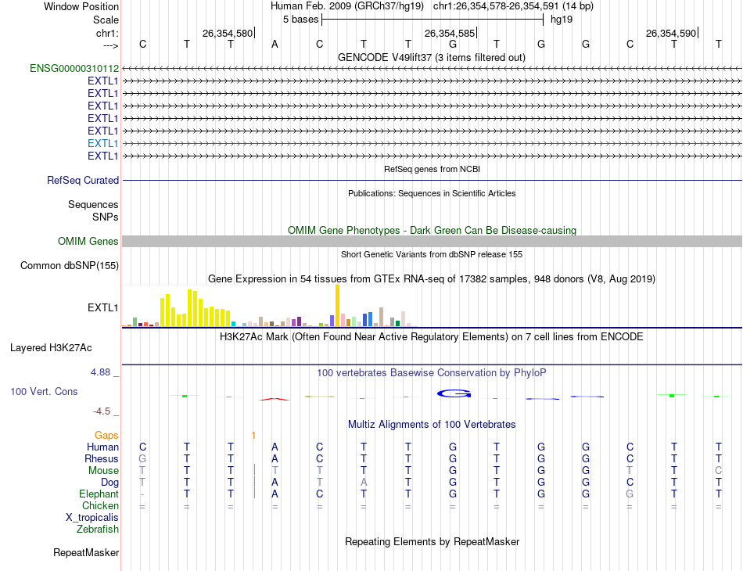The image size is (743, 571).
Task: Click the '5 bases' scale label
Action: click(x=300, y=20)
